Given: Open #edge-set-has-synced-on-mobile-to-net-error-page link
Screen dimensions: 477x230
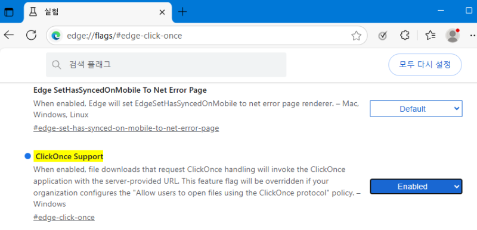Looking at the screenshot, I should tap(126, 128).
